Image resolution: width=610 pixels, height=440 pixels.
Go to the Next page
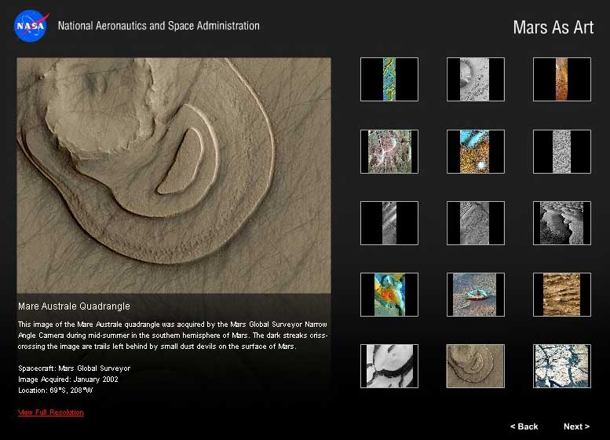click(x=576, y=427)
